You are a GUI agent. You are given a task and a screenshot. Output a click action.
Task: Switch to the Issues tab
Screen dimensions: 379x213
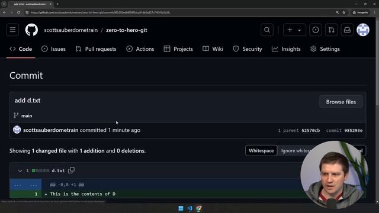(x=53, y=49)
